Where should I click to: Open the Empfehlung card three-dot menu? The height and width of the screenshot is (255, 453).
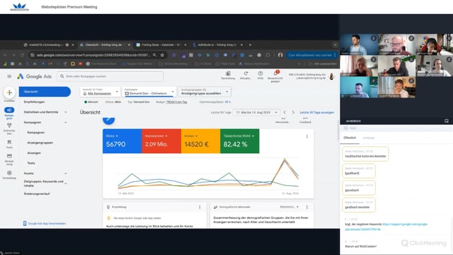pyautogui.click(x=199, y=207)
